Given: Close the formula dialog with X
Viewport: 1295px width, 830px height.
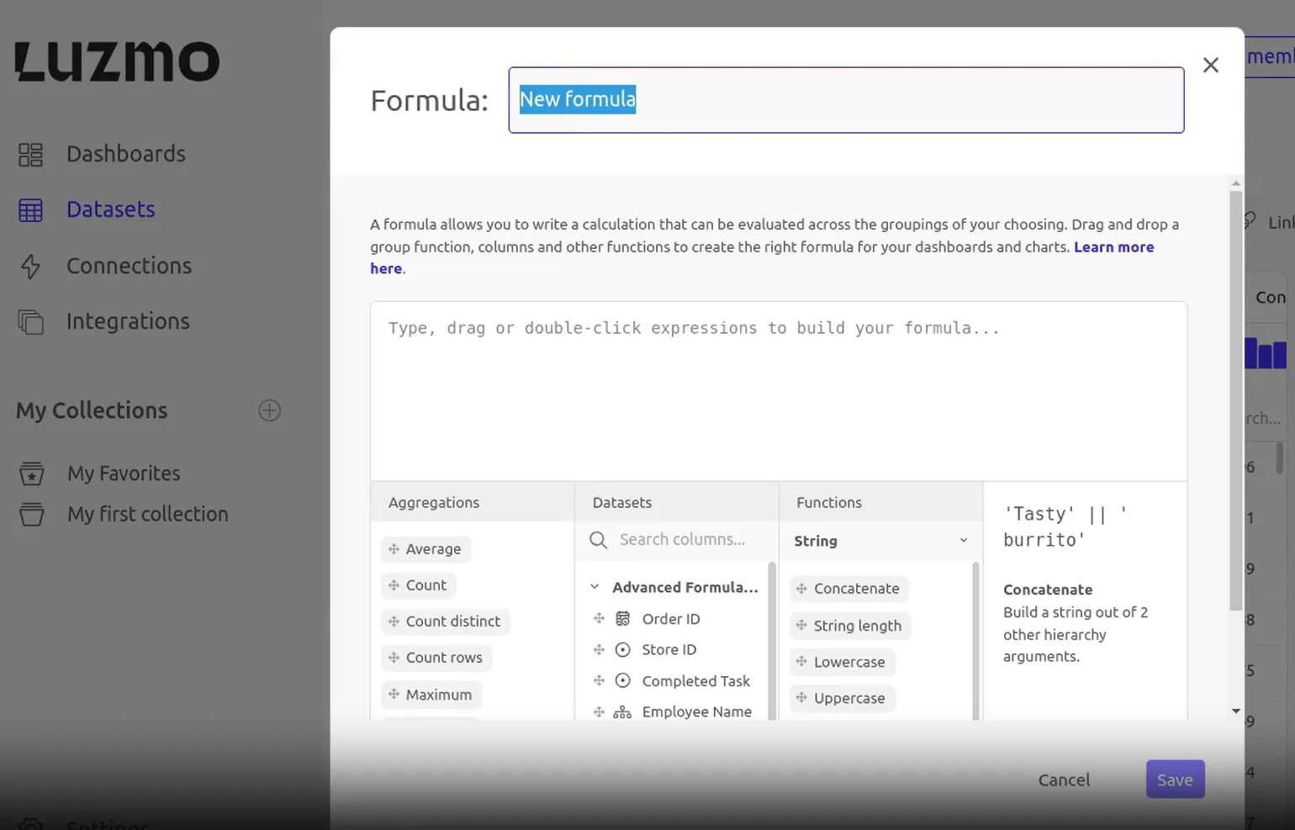Looking at the screenshot, I should pyautogui.click(x=1211, y=65).
